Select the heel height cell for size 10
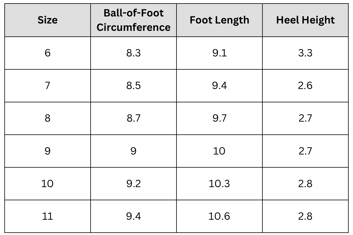The image size is (353, 235). click(x=305, y=184)
